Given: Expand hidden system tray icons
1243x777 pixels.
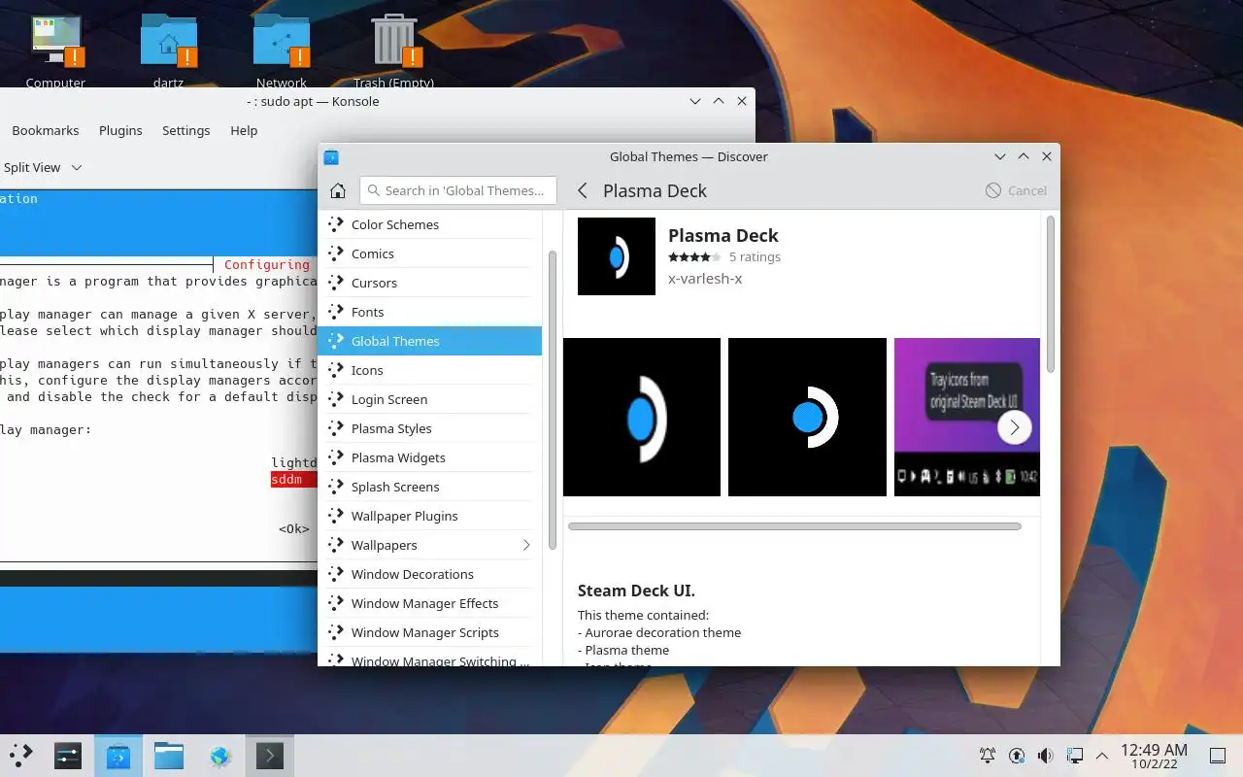Looking at the screenshot, I should (x=1102, y=756).
